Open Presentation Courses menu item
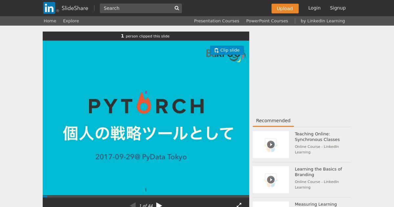The height and width of the screenshot is (207, 394). (216, 21)
